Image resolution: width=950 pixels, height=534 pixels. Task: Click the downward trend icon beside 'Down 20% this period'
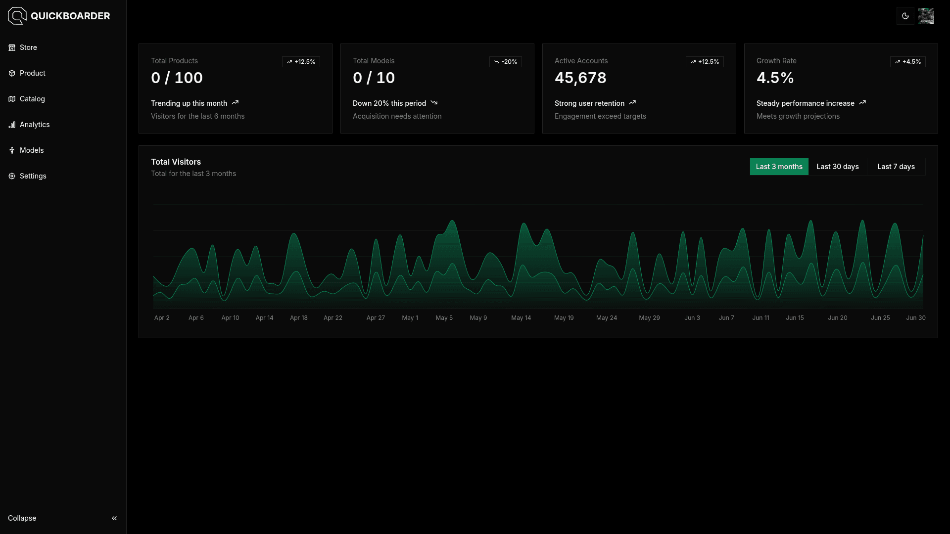434,103
